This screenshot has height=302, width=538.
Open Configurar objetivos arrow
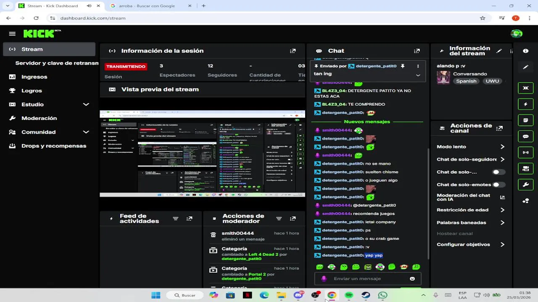[502, 245]
